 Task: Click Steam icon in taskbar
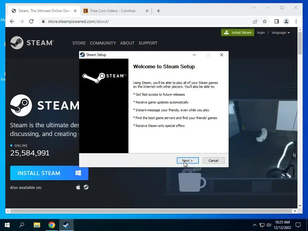pos(66,225)
